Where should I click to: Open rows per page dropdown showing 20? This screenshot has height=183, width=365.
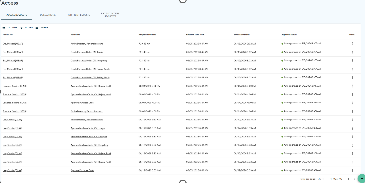click(321, 179)
